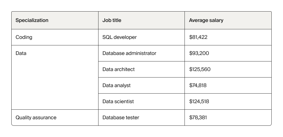Select the Job title column header

tap(112, 20)
